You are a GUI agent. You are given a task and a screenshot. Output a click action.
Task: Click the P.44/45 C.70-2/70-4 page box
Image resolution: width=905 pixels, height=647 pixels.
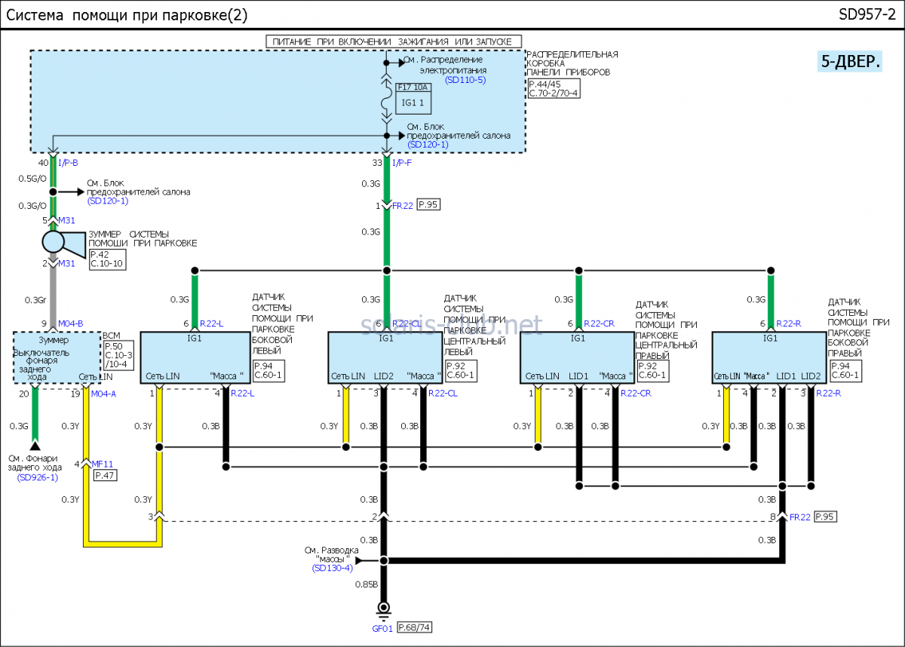(554, 88)
